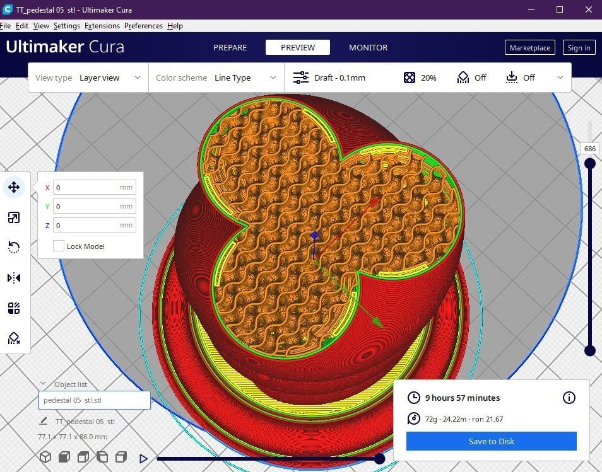This screenshot has width=602, height=472.
Task: Switch to top view camera icon
Action: 83,457
